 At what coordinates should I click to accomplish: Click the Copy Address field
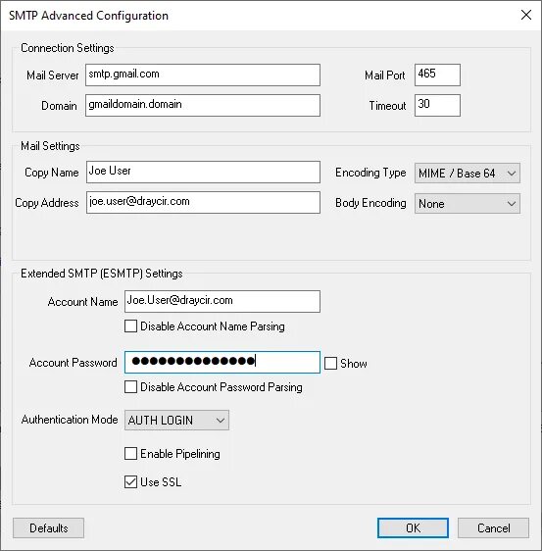[203, 202]
